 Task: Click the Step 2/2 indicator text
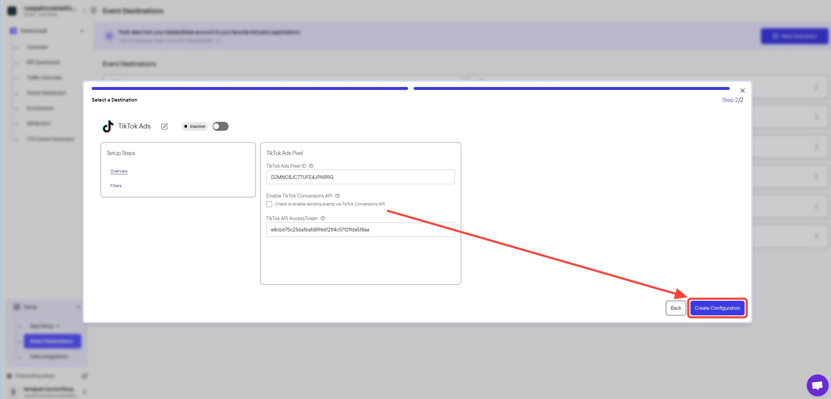(x=732, y=100)
